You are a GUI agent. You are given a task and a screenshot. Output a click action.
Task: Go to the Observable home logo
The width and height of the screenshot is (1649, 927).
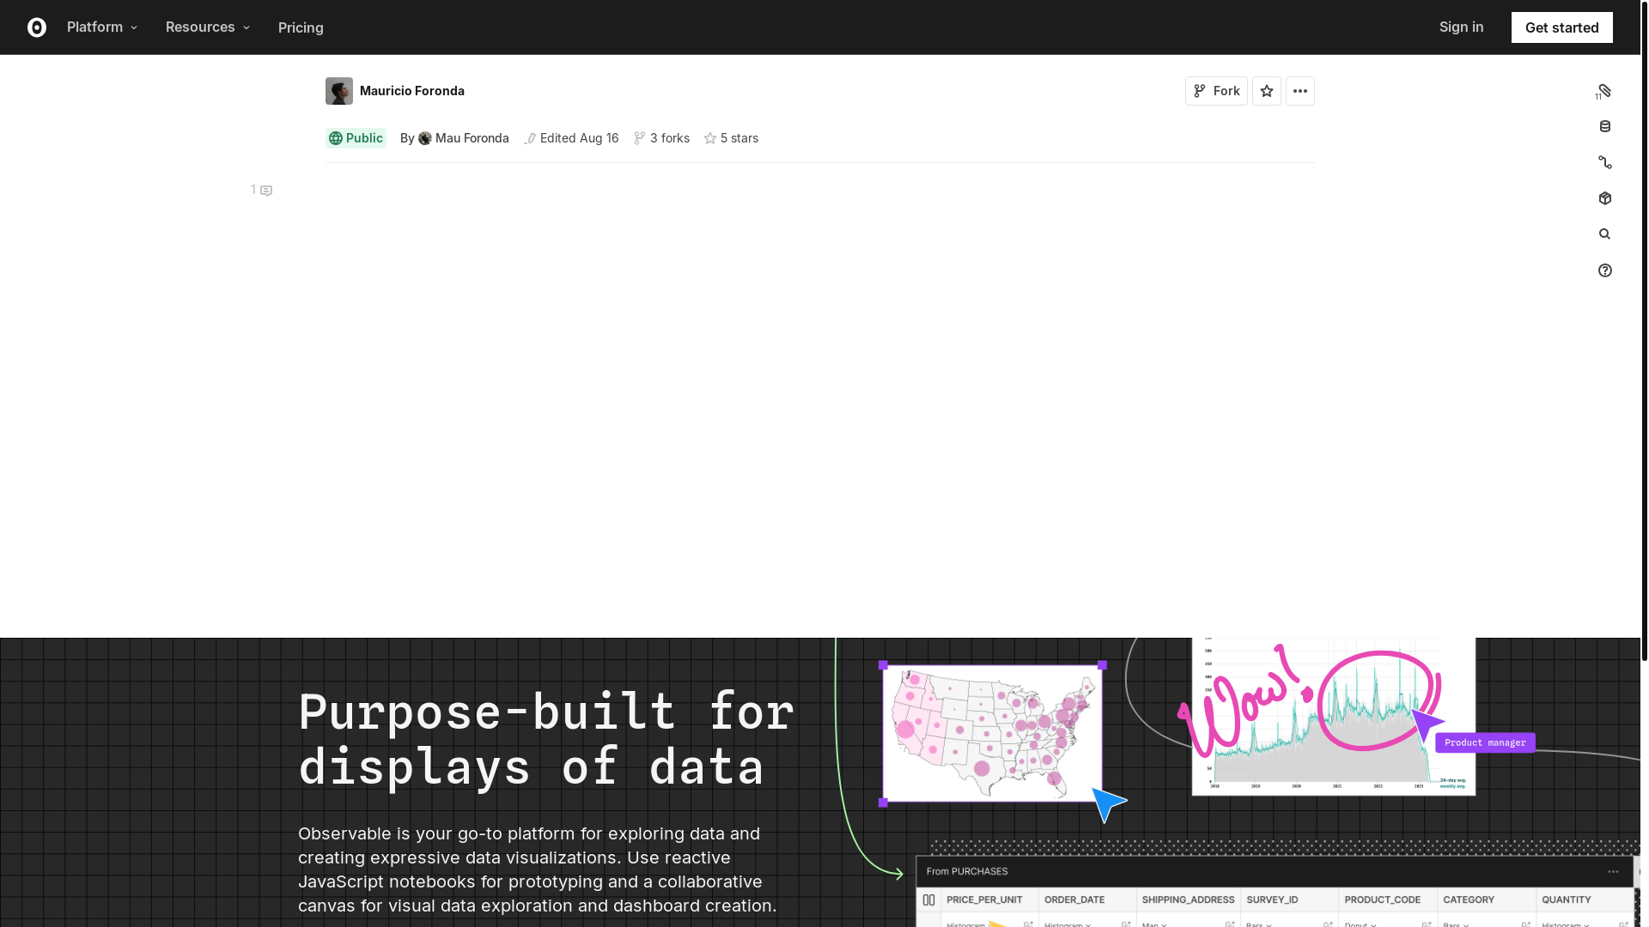tap(37, 27)
